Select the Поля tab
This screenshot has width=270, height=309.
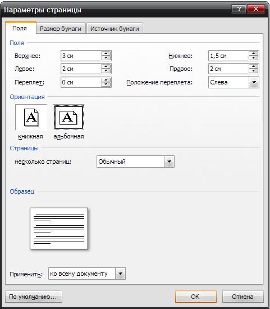coord(20,28)
